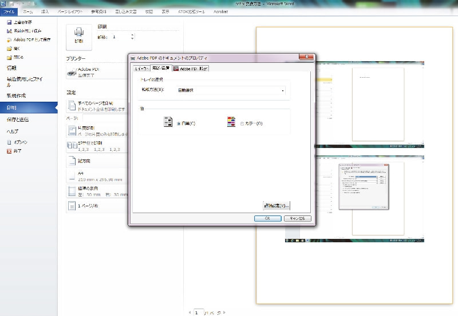The image size is (458, 316).
Task: Click the 詳細設定(V)... advanced button
Action: pyautogui.click(x=277, y=206)
